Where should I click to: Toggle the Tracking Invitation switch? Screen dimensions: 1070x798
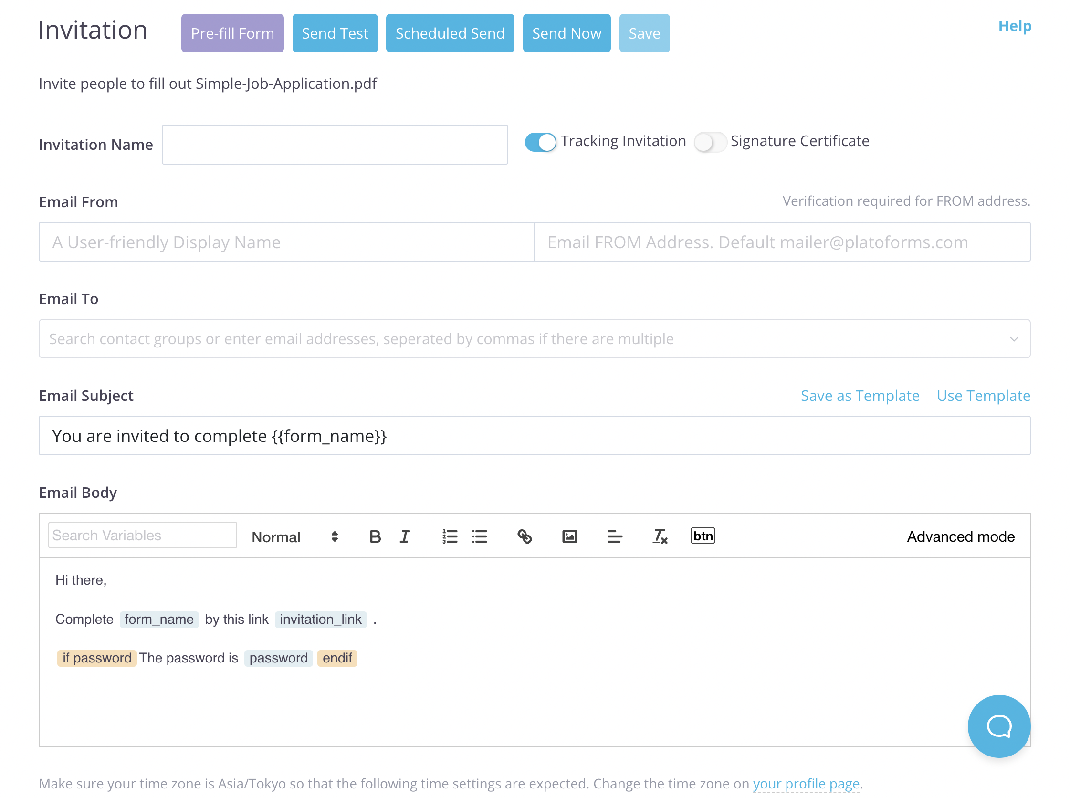(x=540, y=141)
